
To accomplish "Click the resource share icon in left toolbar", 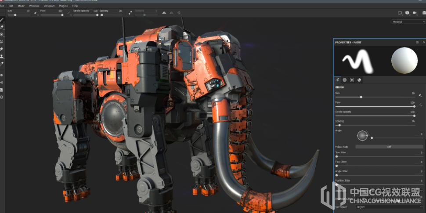I will tap(2, 82).
